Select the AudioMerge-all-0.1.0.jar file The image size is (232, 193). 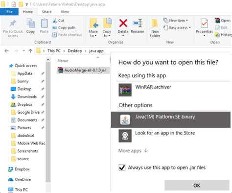click(83, 70)
